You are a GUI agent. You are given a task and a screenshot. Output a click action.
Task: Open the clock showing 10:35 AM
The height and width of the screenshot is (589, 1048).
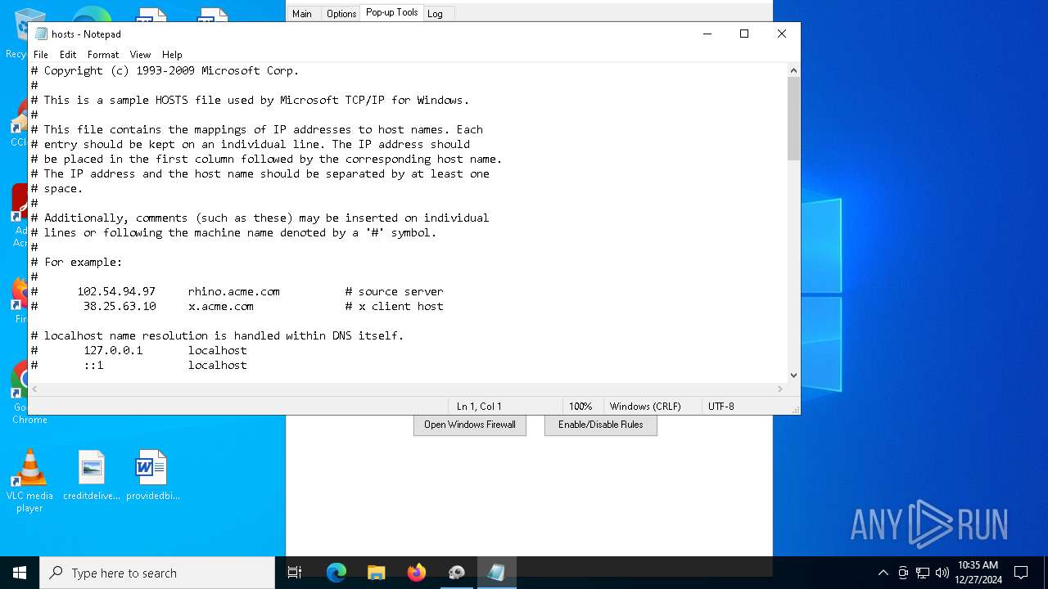tap(978, 573)
